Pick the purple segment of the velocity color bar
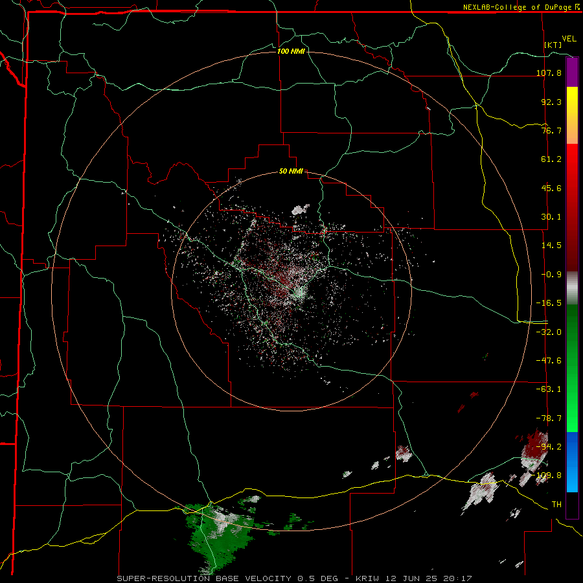Screen dimensions: 583x583 point(572,73)
